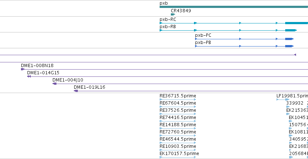The width and height of the screenshot is (308, 159).
Task: Select the RE37526.5prime EST label
Action: 178,110
